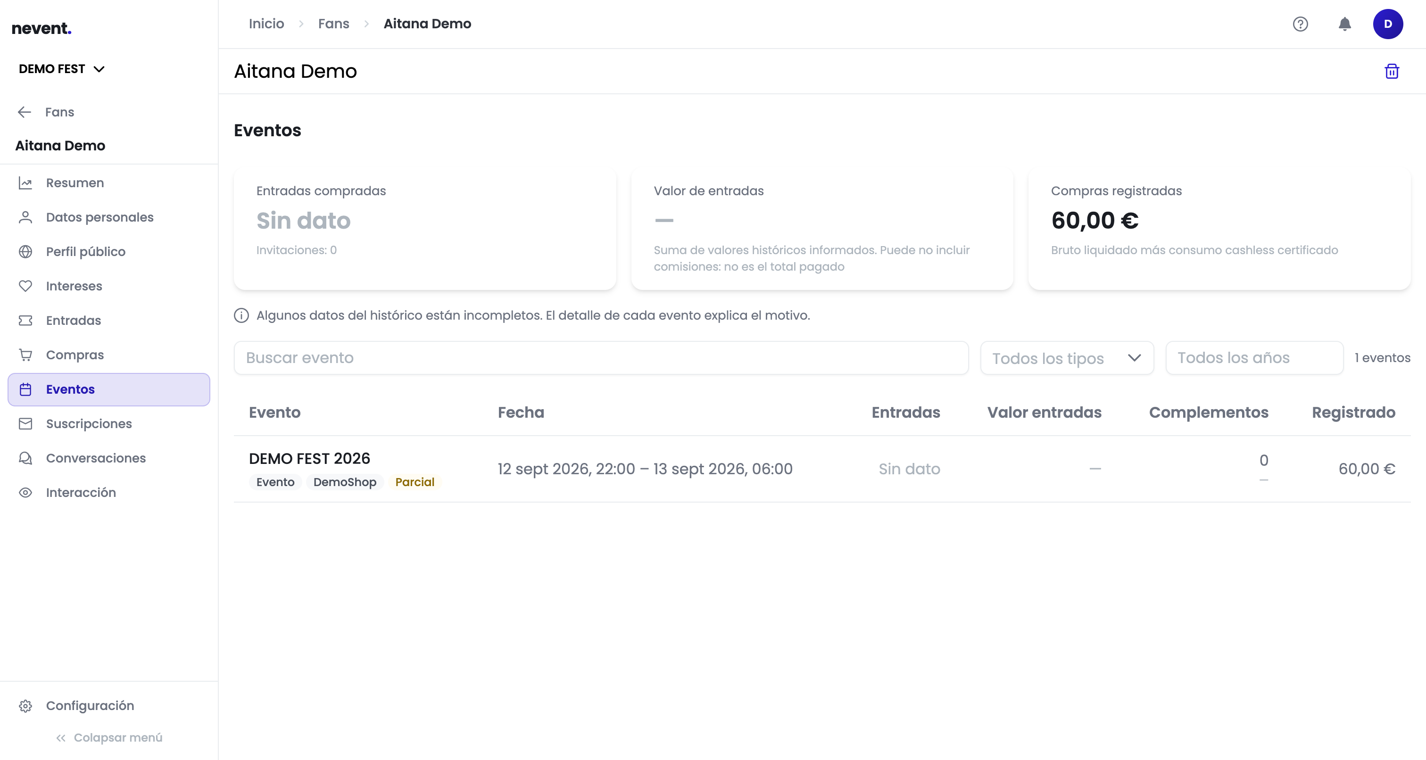Screen dimensions: 1426x760
Task: Open the user avatar D
Action: tap(1388, 24)
